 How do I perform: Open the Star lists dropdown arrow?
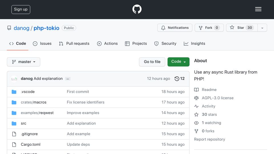coord(262,28)
